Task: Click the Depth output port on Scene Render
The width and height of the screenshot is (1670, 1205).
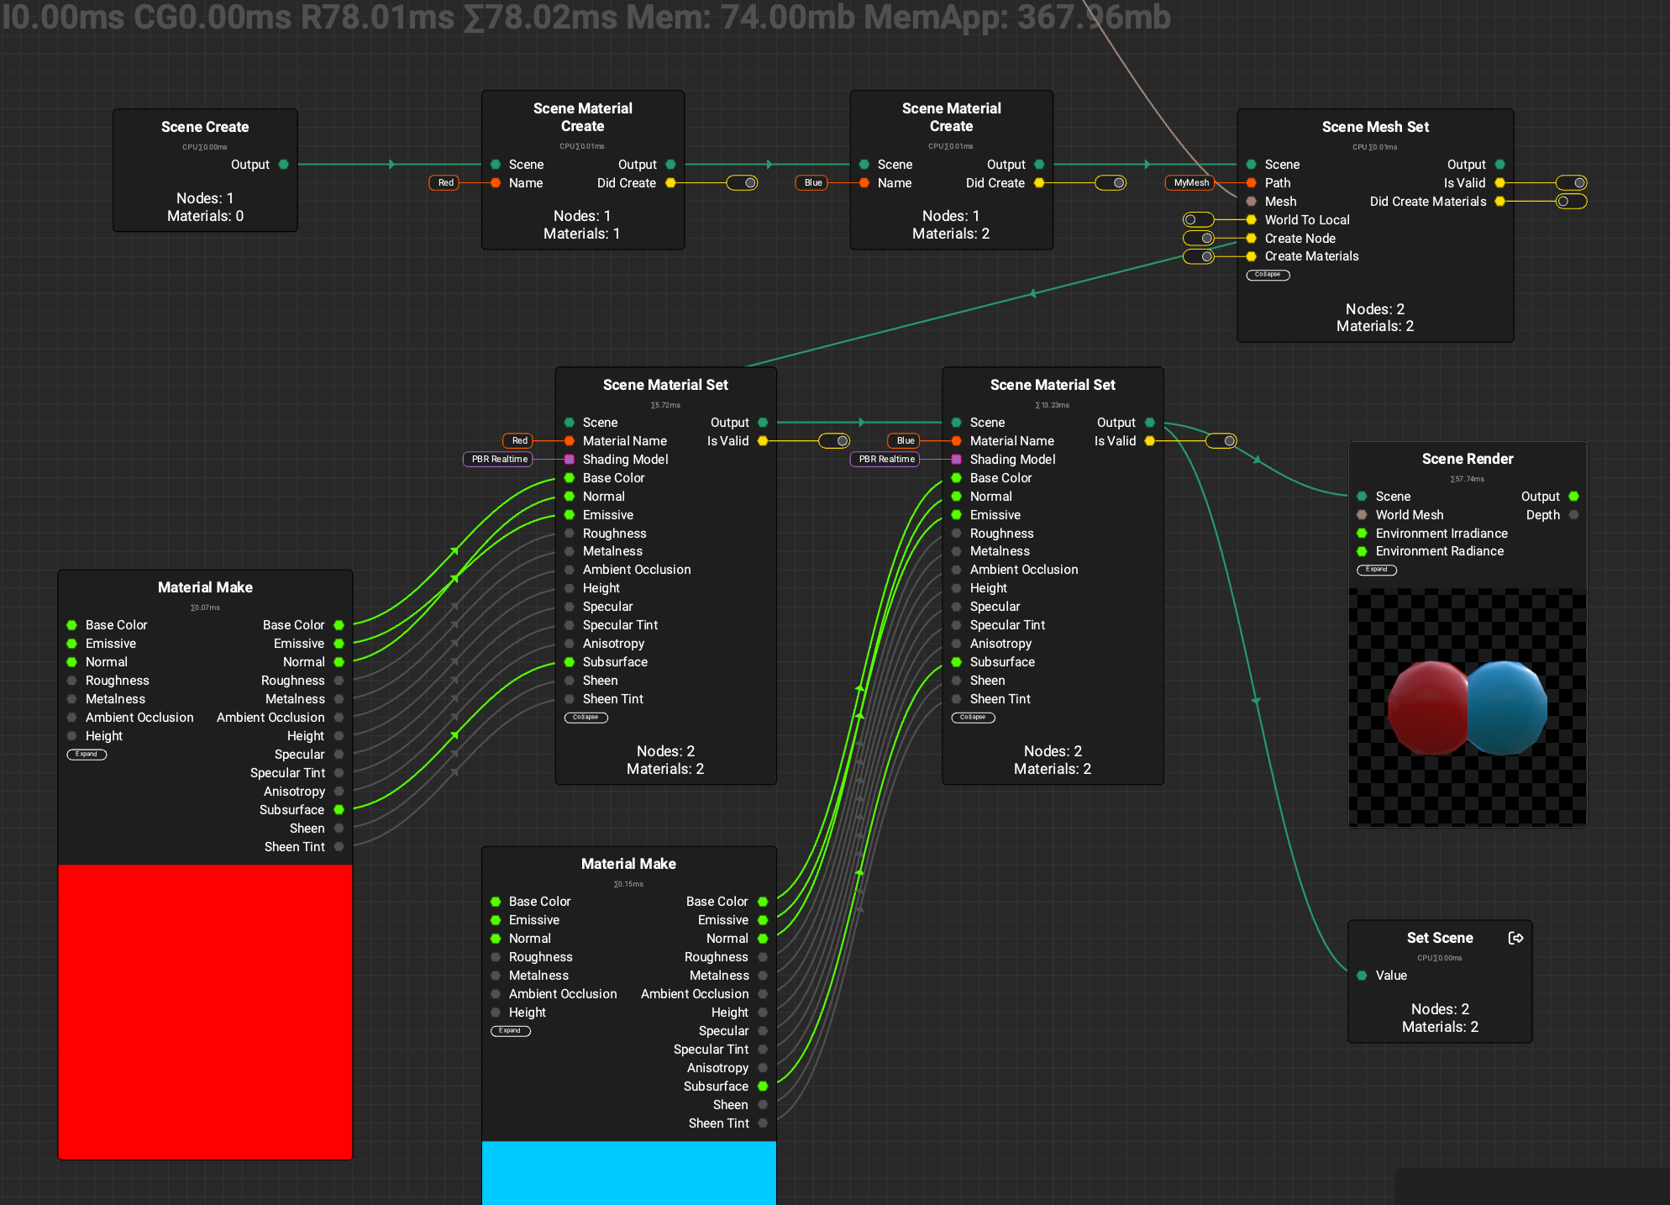Action: 1573,515
